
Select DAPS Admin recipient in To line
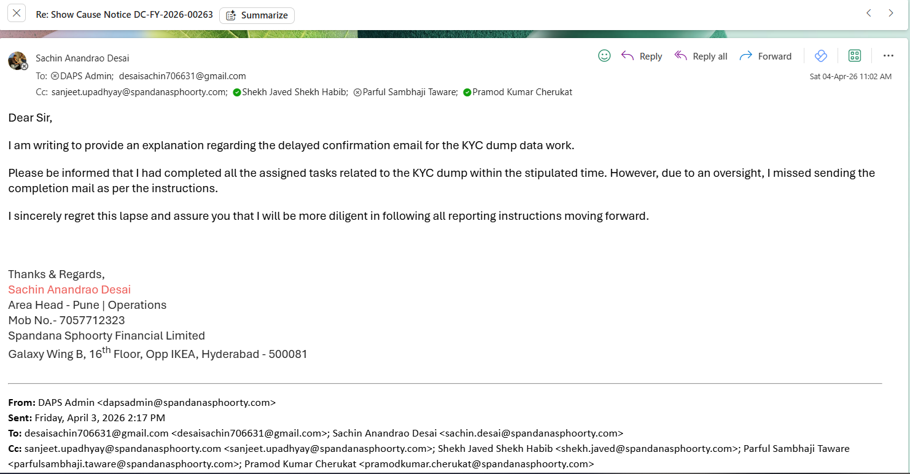tap(86, 76)
